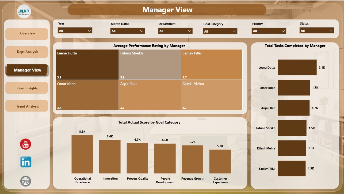Click the People Development score bar

point(165,159)
